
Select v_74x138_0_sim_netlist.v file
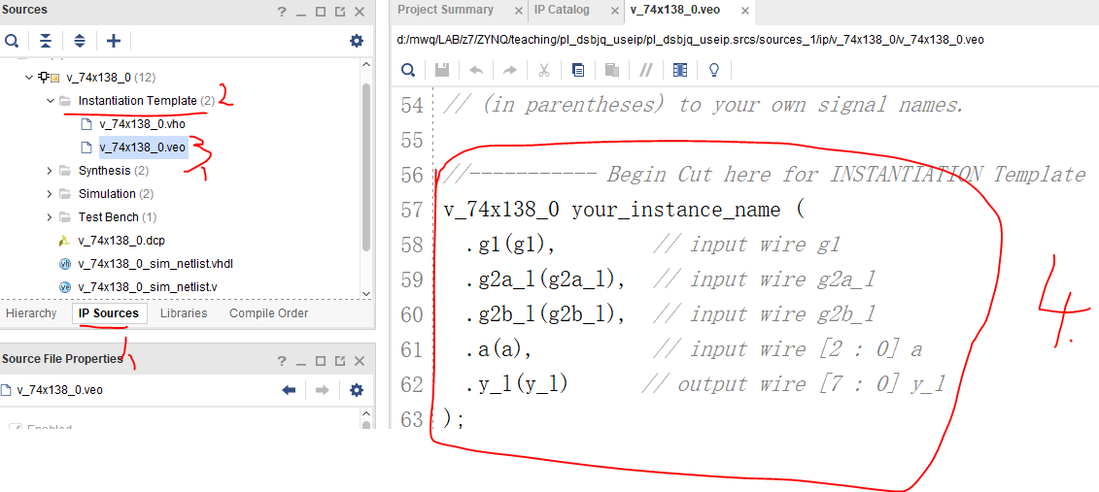(147, 287)
